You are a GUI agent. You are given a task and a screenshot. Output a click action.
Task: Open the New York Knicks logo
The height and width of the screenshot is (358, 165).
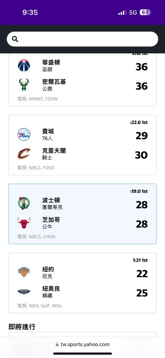[x=24, y=272]
